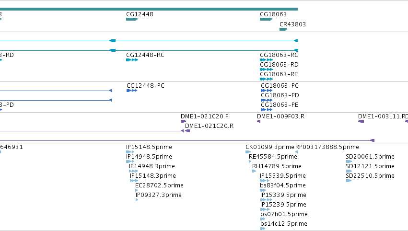The height and width of the screenshot is (231, 408).
Task: Click the IP15539.5prime EST label
Action: click(283, 176)
